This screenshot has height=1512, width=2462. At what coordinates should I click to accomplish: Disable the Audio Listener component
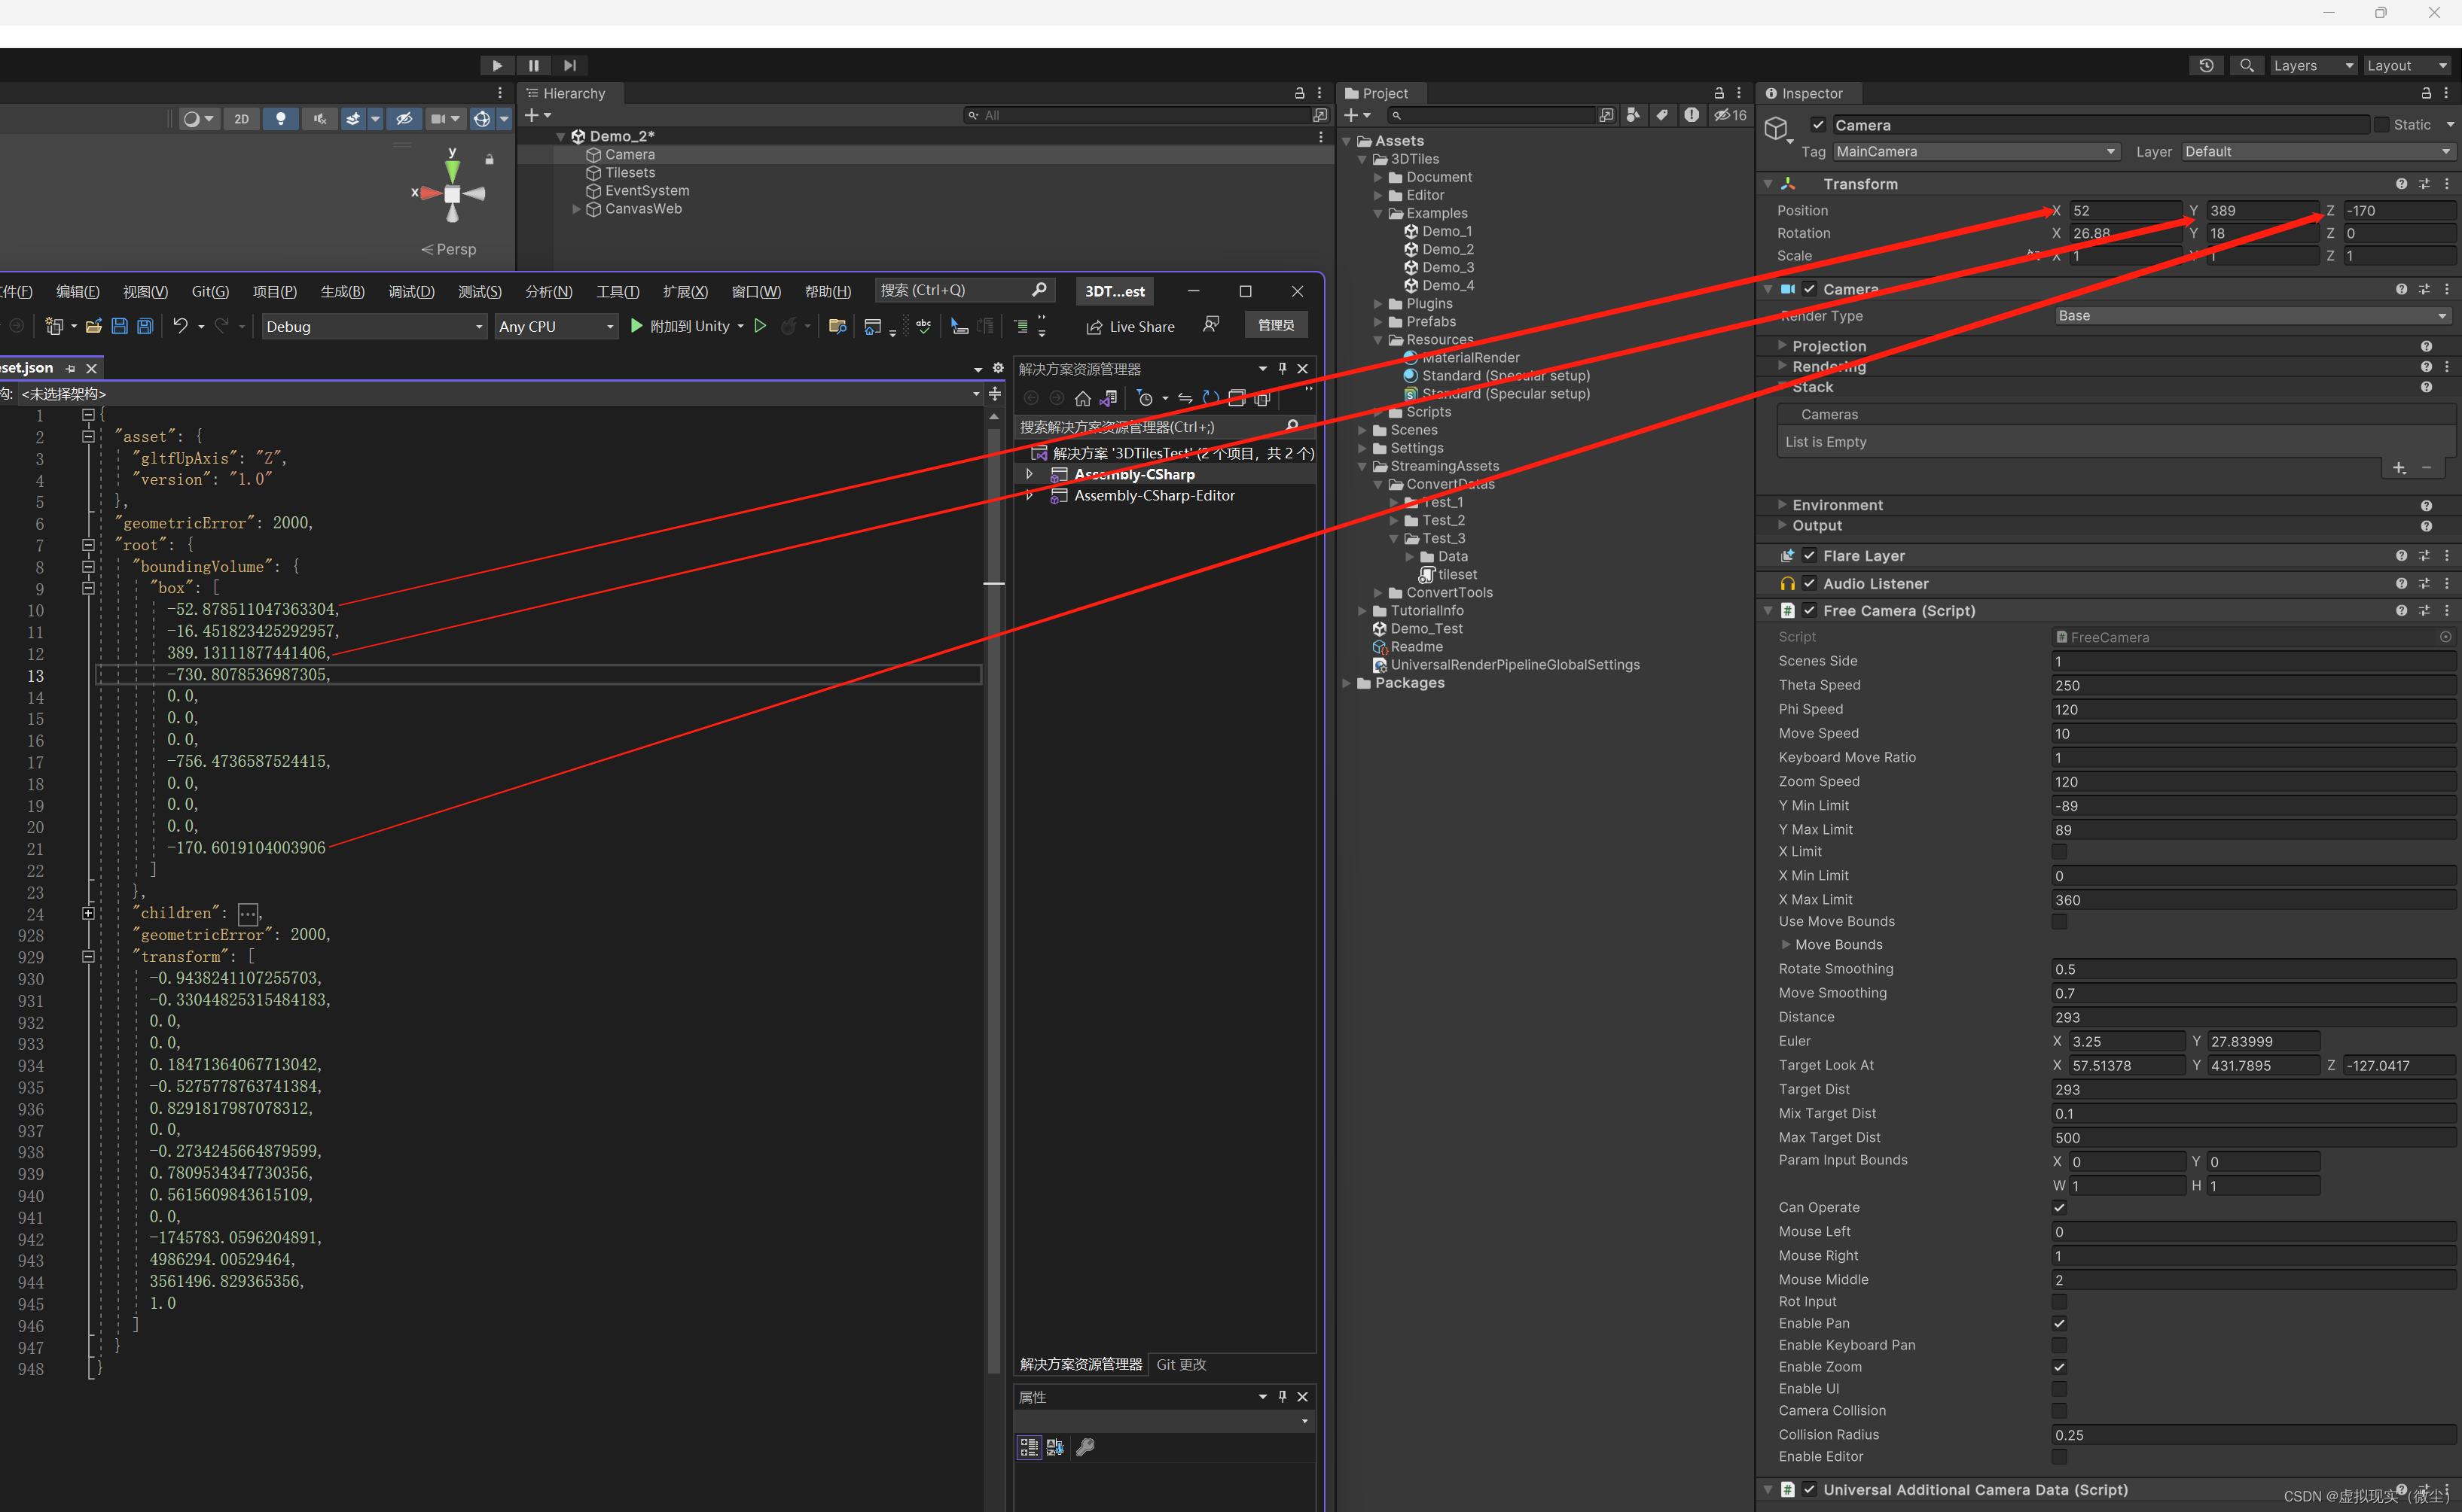1809,583
